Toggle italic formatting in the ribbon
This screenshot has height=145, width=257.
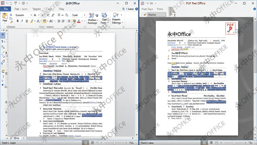click(x=22, y=21)
